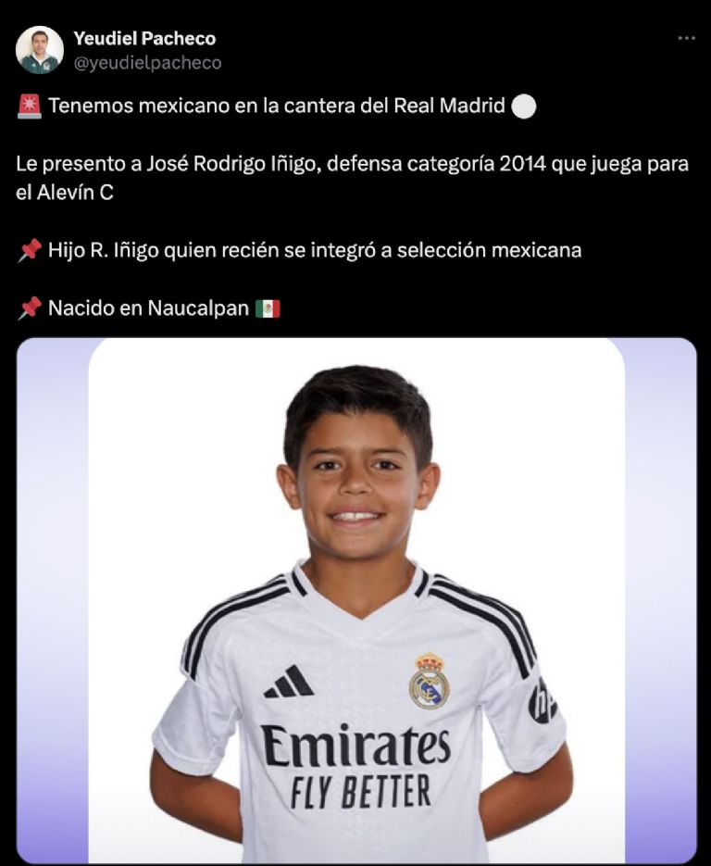
Task: Click the selección mexicana sentence
Action: [315, 251]
